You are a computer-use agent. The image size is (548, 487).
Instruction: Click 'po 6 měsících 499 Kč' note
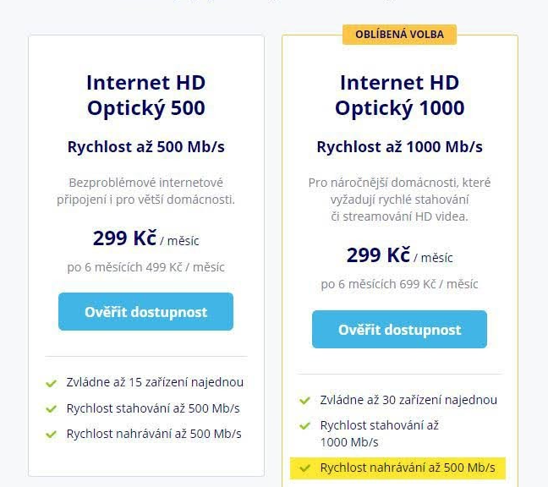[146, 267]
